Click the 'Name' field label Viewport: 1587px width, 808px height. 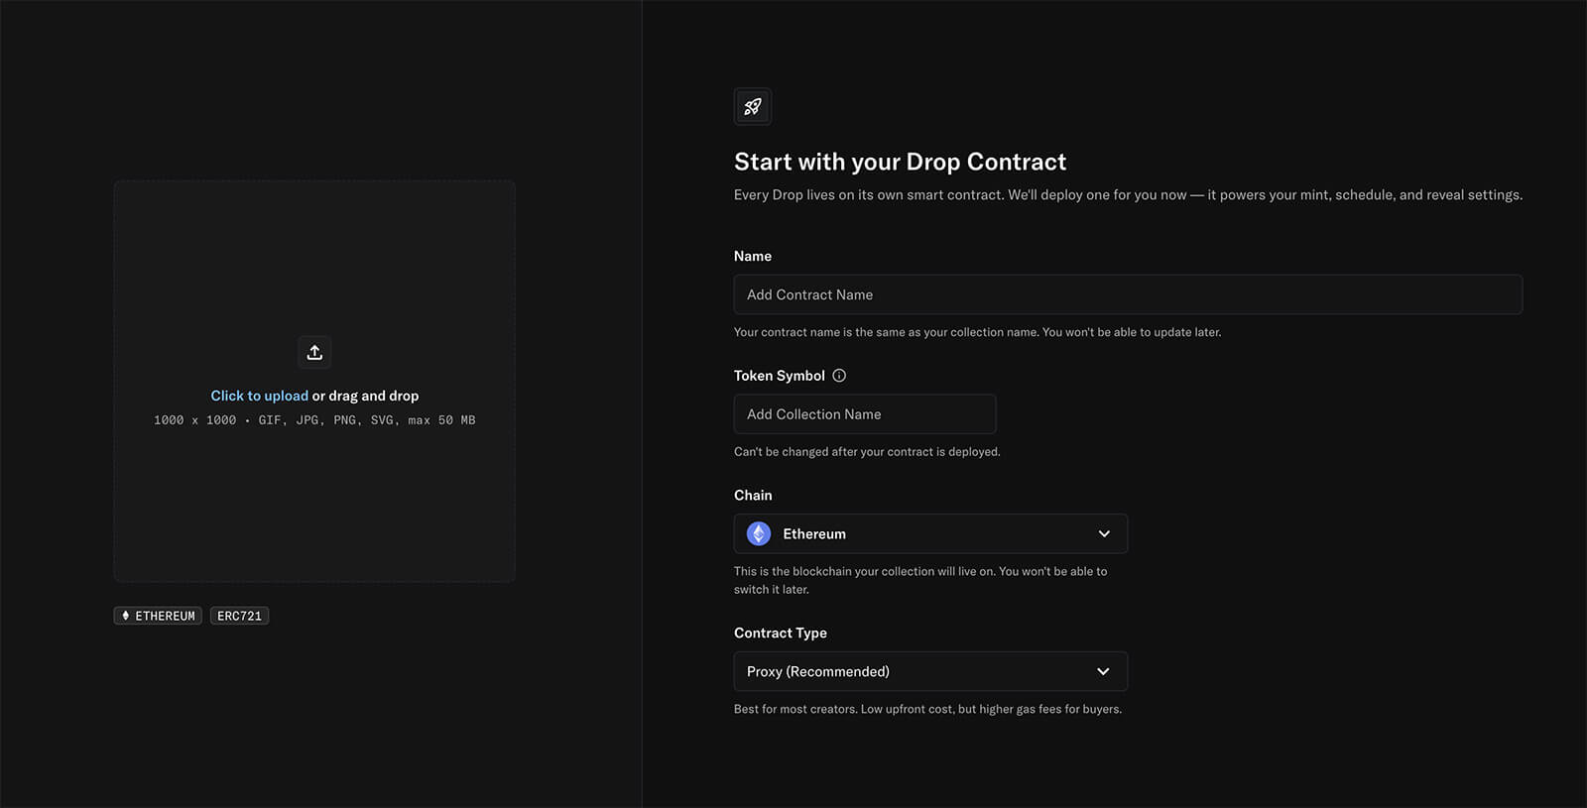coord(753,256)
